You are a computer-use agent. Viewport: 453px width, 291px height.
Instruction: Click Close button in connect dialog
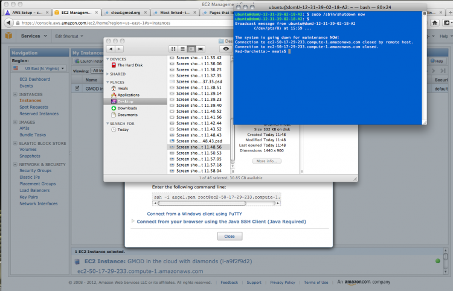click(230, 236)
